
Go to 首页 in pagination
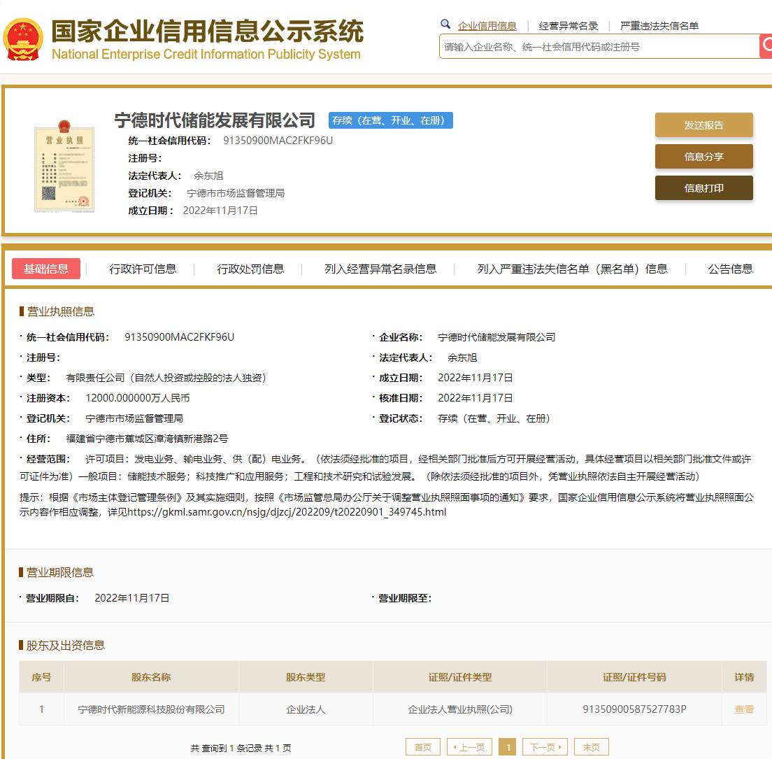422,747
